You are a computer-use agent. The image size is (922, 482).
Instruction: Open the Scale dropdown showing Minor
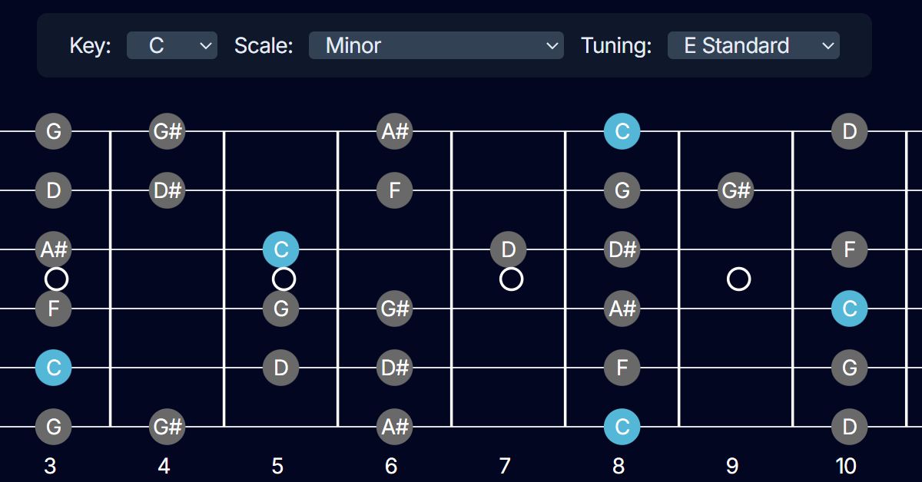[436, 45]
